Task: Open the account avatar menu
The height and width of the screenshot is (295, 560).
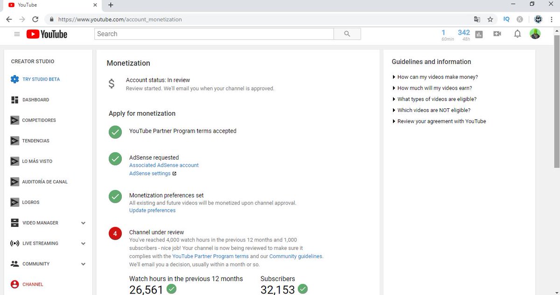Action: pos(535,34)
